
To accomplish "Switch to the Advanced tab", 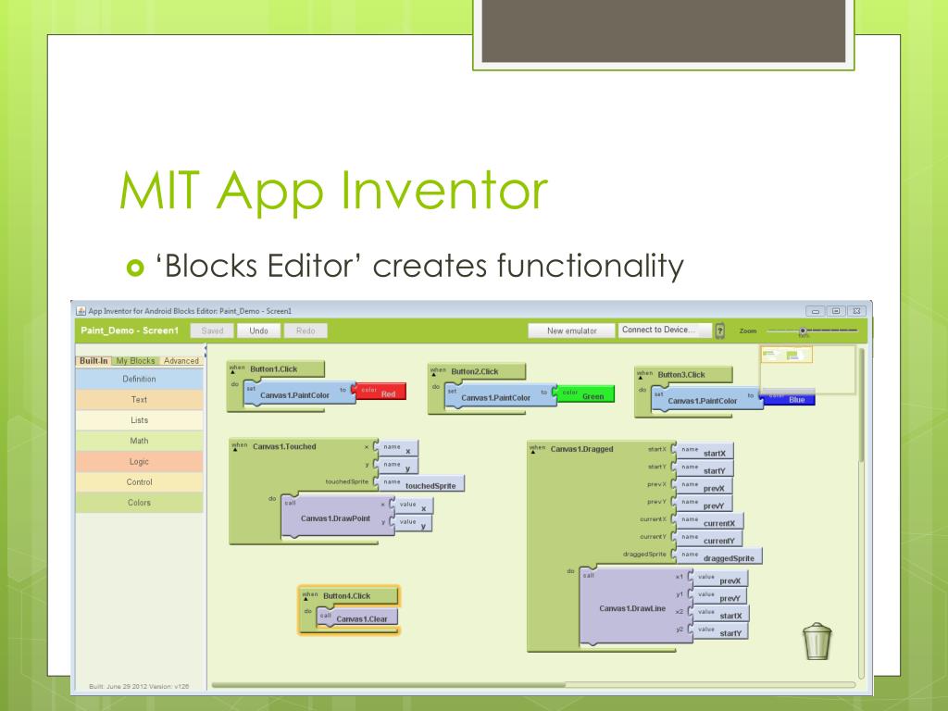I will (181, 360).
